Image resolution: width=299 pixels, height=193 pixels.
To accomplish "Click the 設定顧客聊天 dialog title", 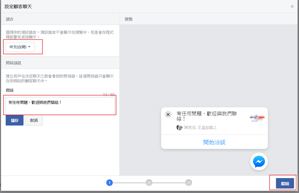I will click(x=18, y=7).
